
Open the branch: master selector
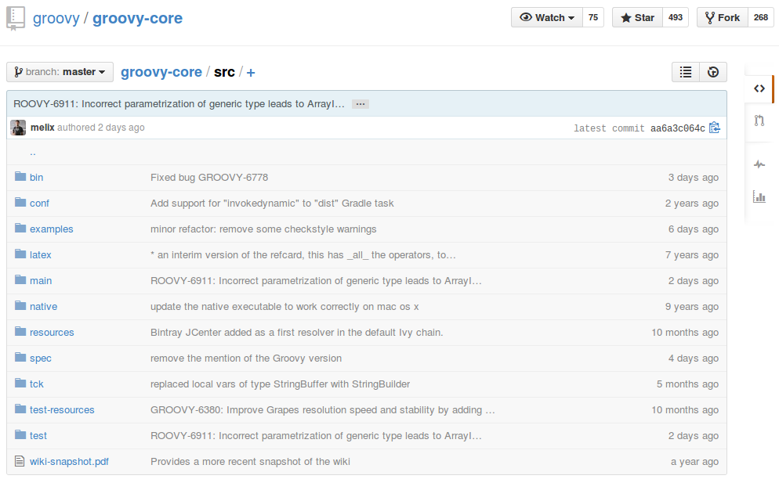60,71
